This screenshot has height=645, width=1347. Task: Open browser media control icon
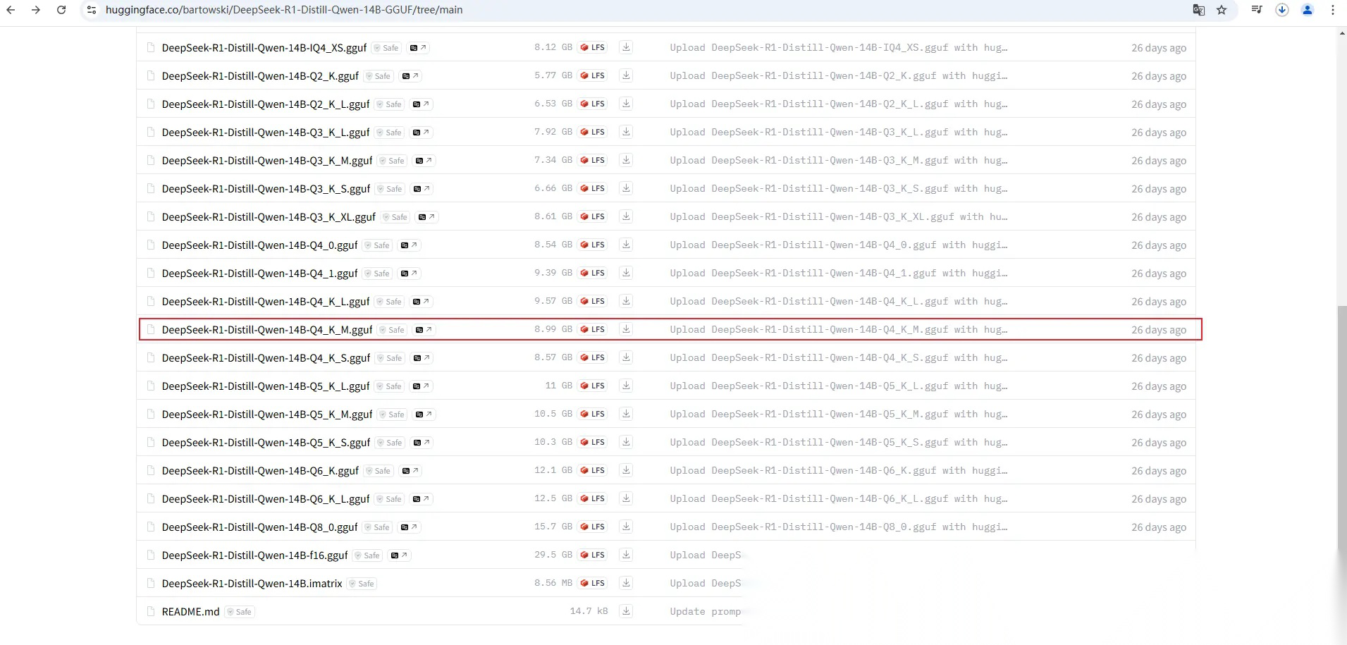coord(1257,10)
